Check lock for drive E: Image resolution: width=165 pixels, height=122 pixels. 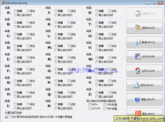coord(28,57)
